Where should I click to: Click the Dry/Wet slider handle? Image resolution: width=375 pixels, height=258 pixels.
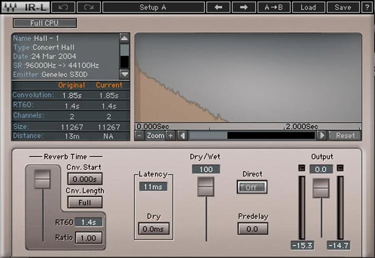point(206,187)
